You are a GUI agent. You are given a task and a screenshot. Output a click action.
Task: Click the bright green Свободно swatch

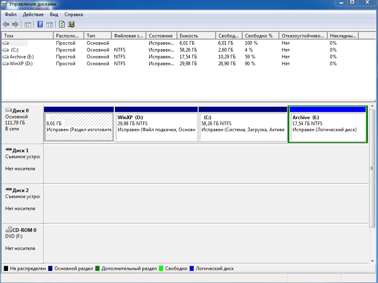pos(161,269)
